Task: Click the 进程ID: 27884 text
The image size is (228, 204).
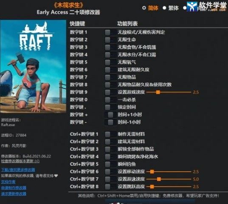Action: point(14,135)
